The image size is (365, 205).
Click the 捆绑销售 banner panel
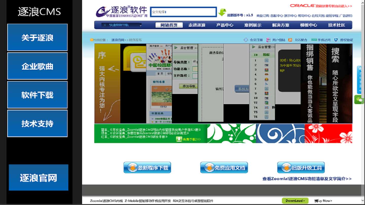point(310,84)
